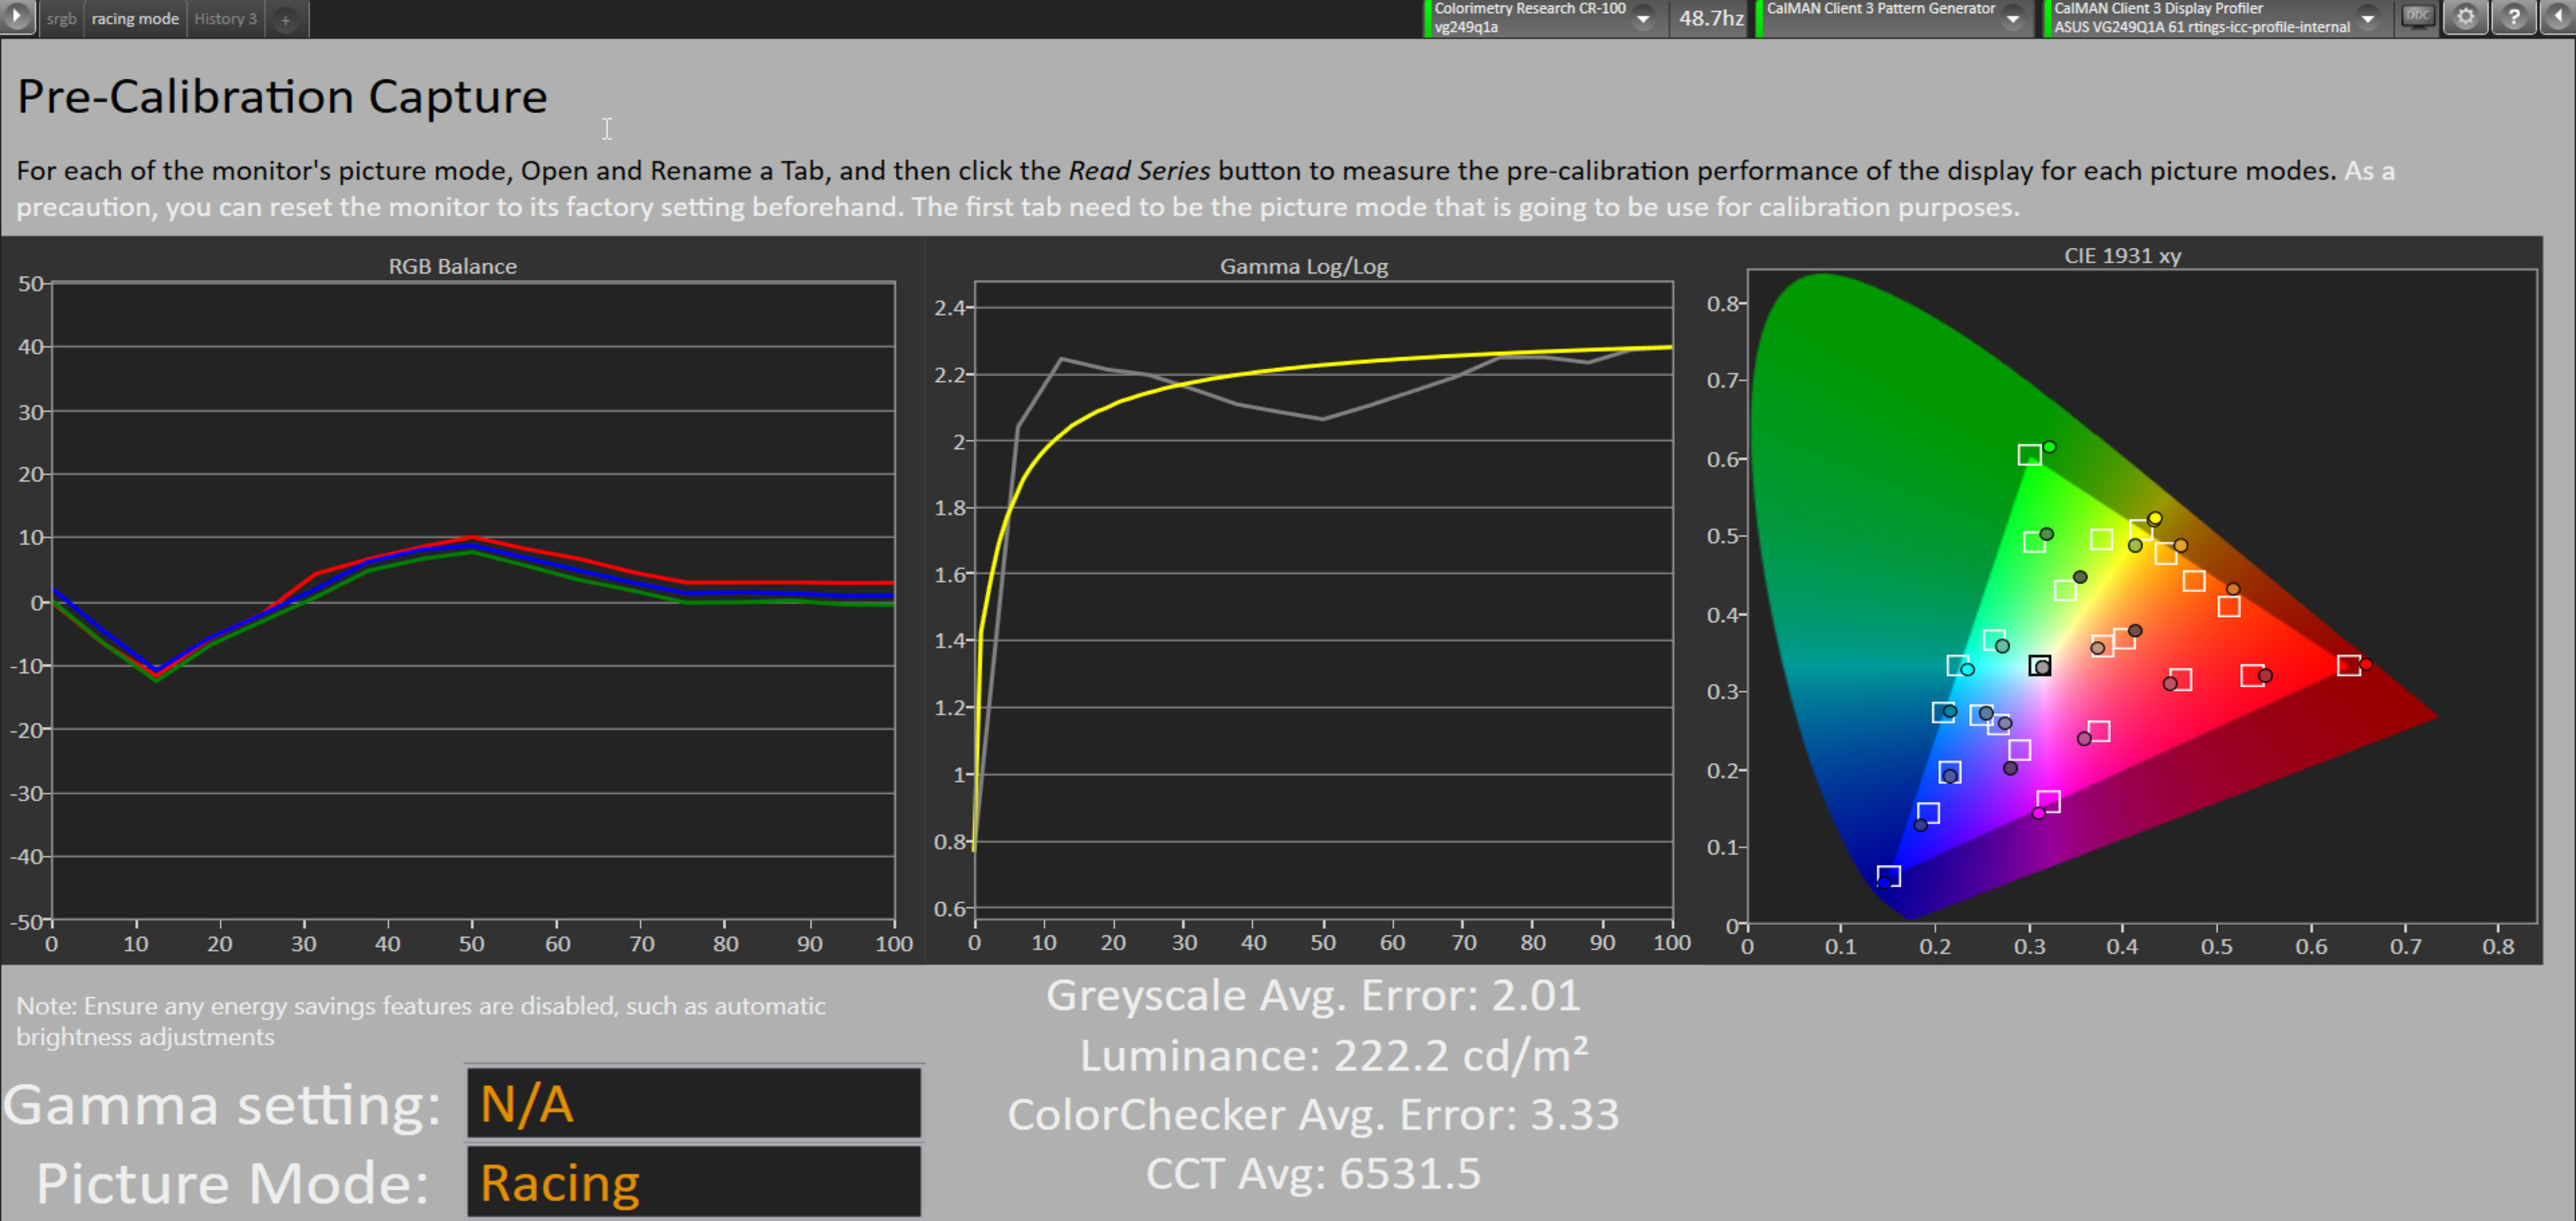Viewport: 2576px width, 1221px height.
Task: Click the Gamma setting N/A field
Action: 693,1104
